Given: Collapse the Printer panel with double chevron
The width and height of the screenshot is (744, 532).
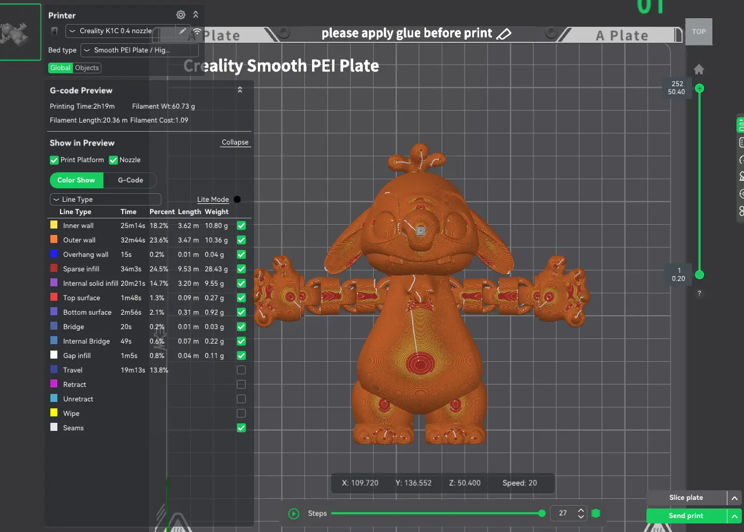Looking at the screenshot, I should pos(196,14).
